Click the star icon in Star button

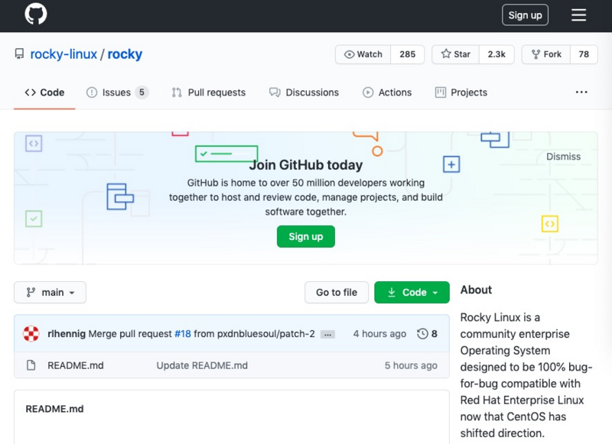pyautogui.click(x=446, y=53)
